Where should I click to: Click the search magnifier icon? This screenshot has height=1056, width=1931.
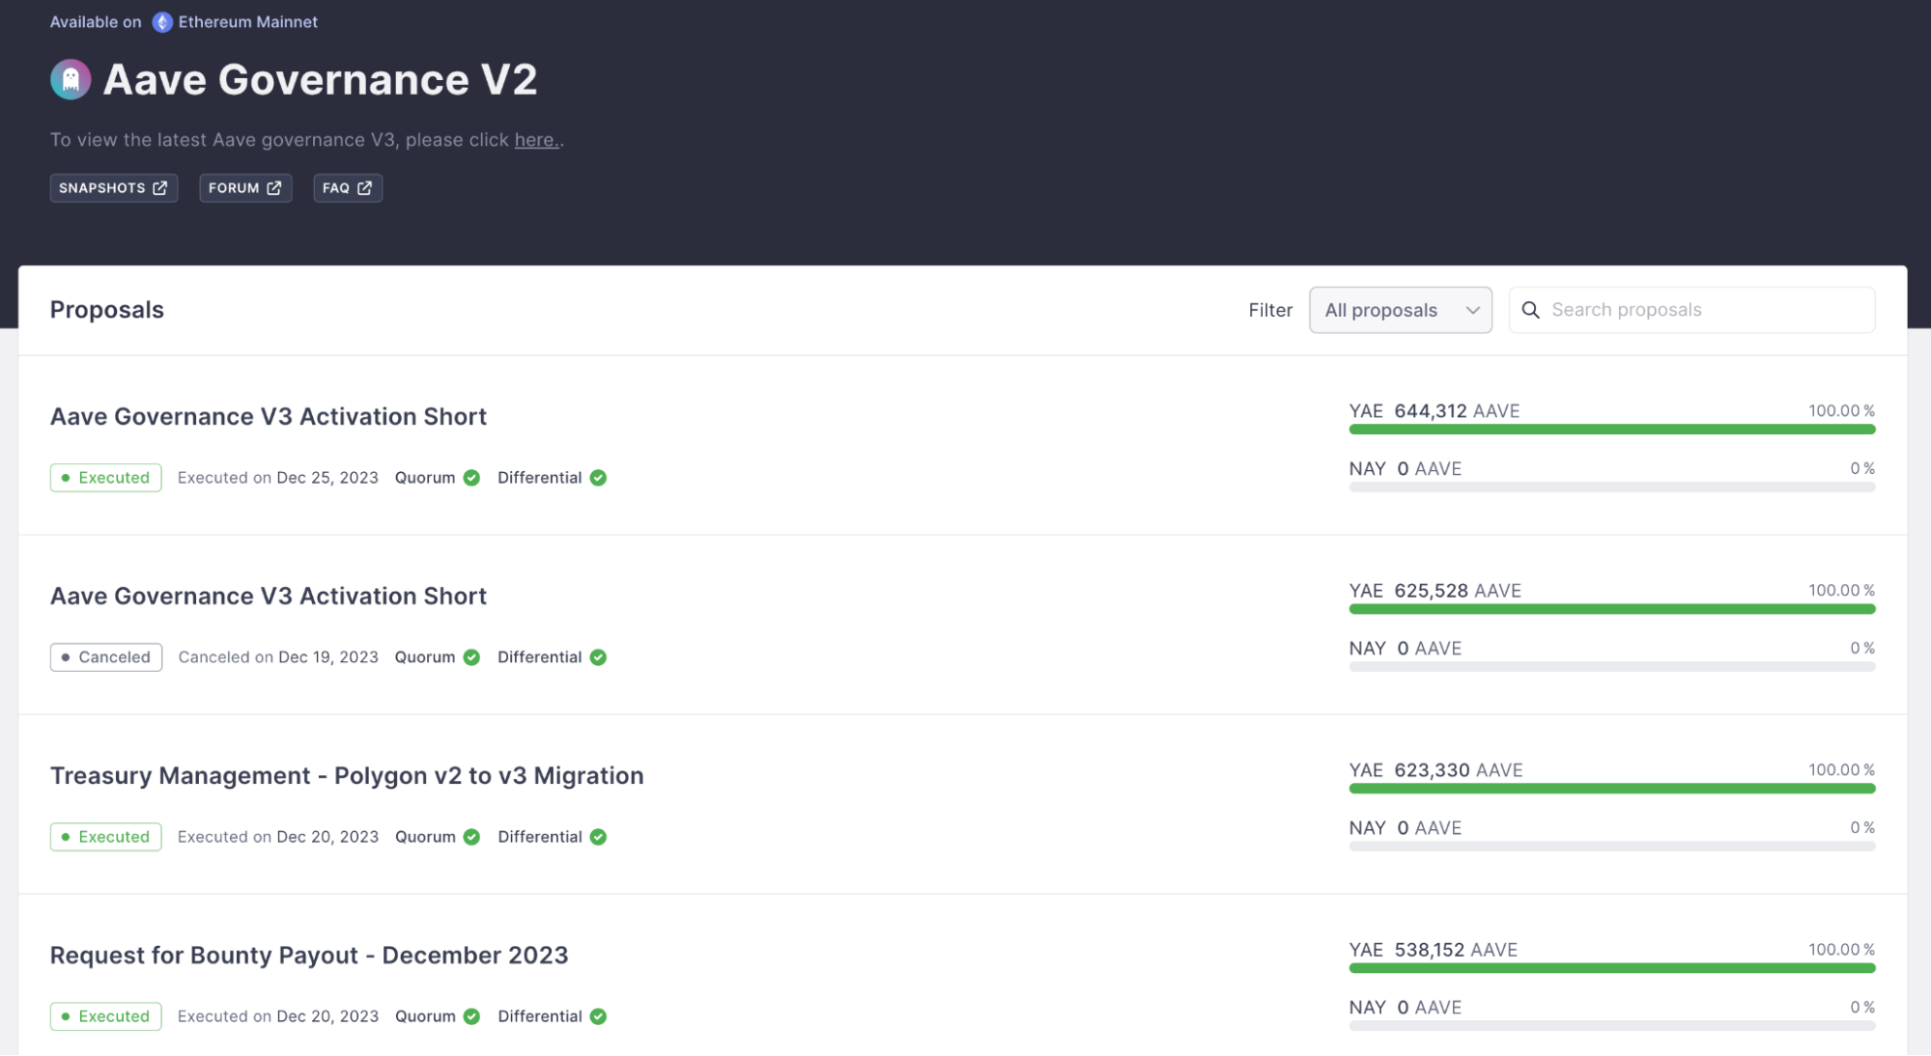point(1530,310)
